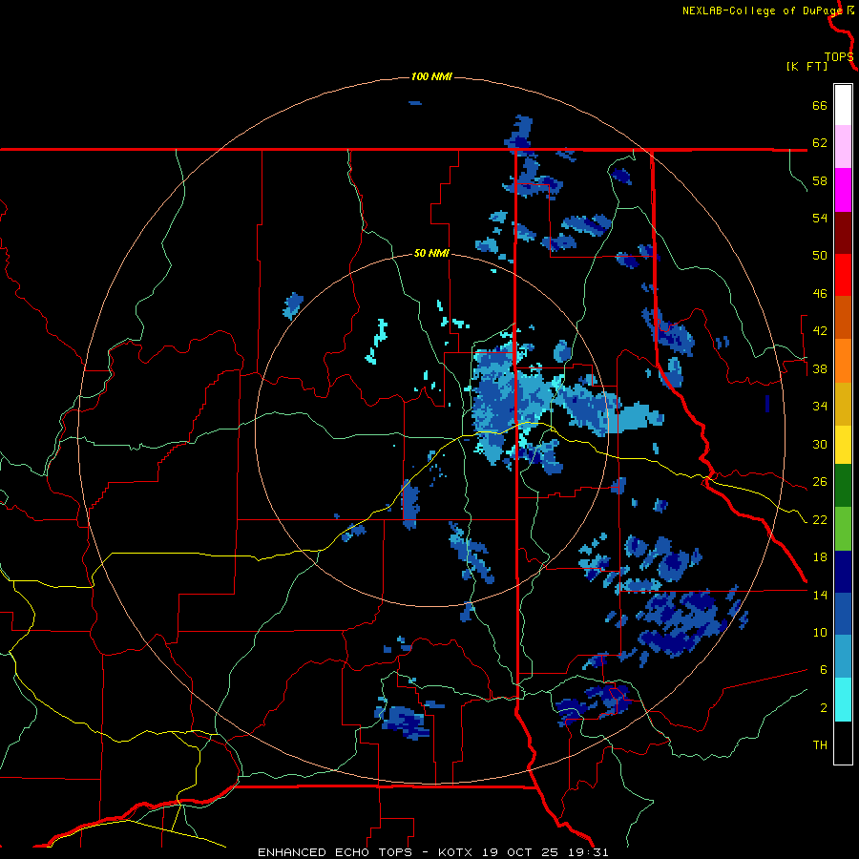Click the '100 NMI' range ring label
859x859 pixels.
point(431,76)
